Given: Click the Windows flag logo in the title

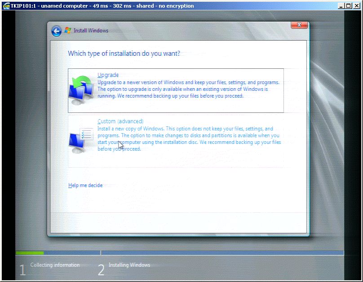Looking at the screenshot, I should click(x=68, y=30).
